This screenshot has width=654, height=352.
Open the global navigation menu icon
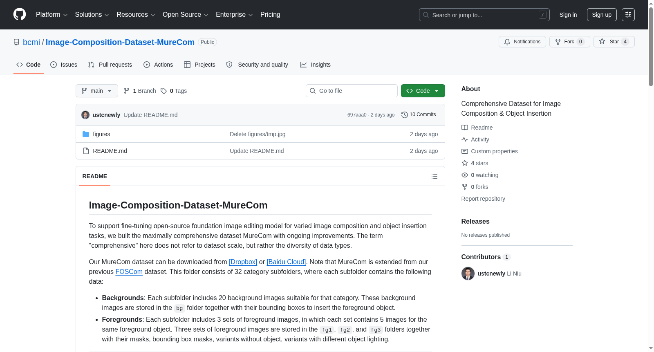click(628, 15)
